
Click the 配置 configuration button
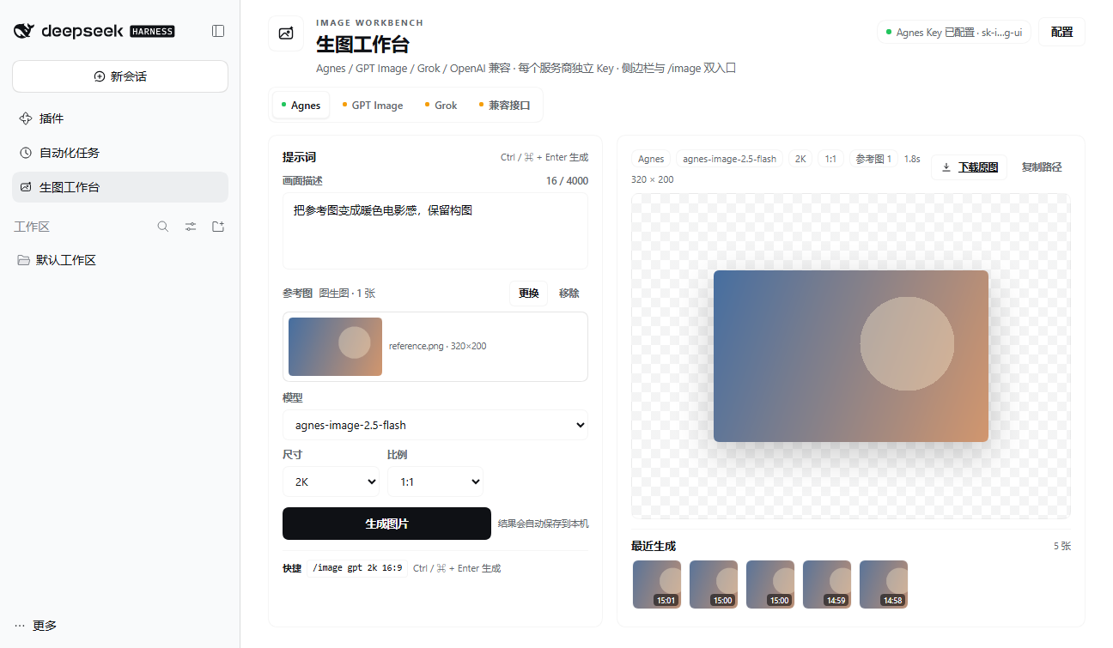pyautogui.click(x=1062, y=32)
